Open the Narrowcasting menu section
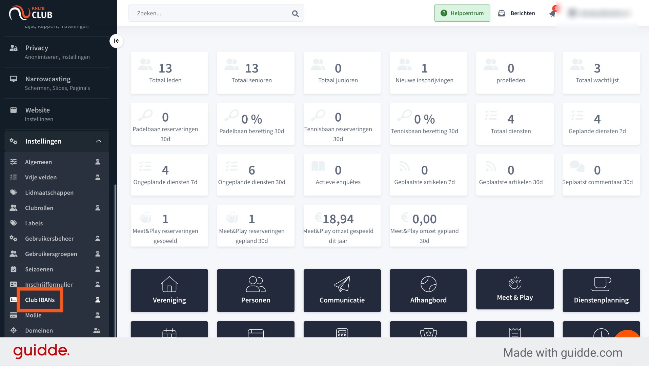The height and width of the screenshot is (366, 649). 57,83
